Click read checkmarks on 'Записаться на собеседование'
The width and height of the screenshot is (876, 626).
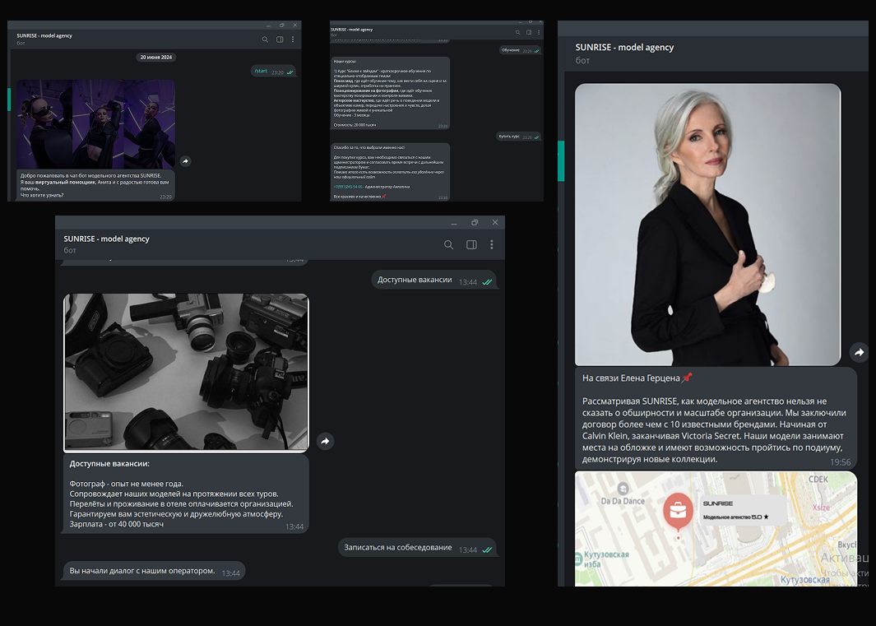(487, 550)
